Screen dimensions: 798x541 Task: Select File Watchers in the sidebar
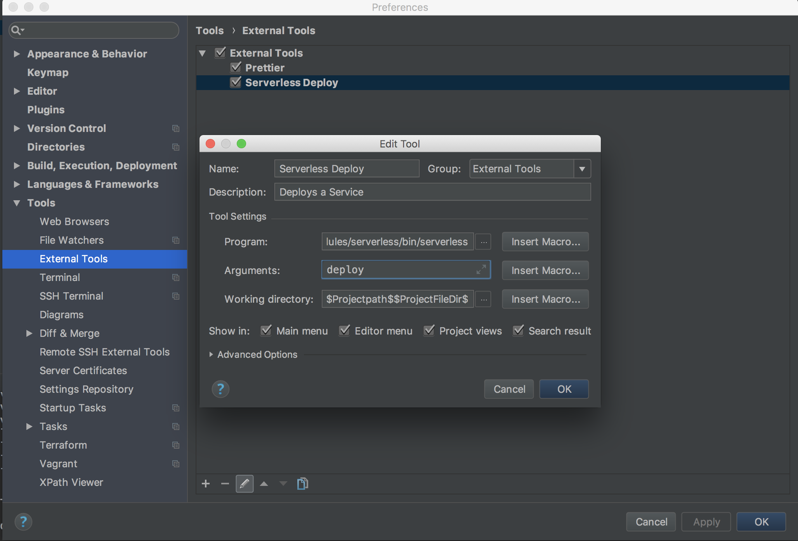[71, 240]
